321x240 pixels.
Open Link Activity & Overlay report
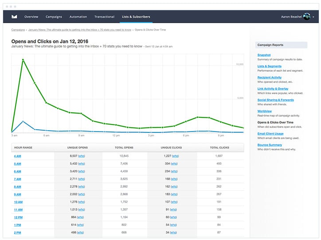(273, 89)
